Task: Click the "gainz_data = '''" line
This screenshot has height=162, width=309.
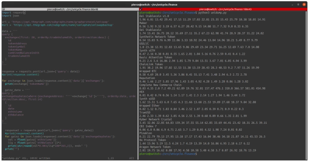Action: 17,90
